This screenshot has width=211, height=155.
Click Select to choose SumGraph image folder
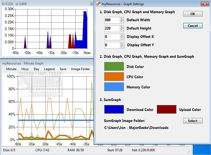point(193,121)
